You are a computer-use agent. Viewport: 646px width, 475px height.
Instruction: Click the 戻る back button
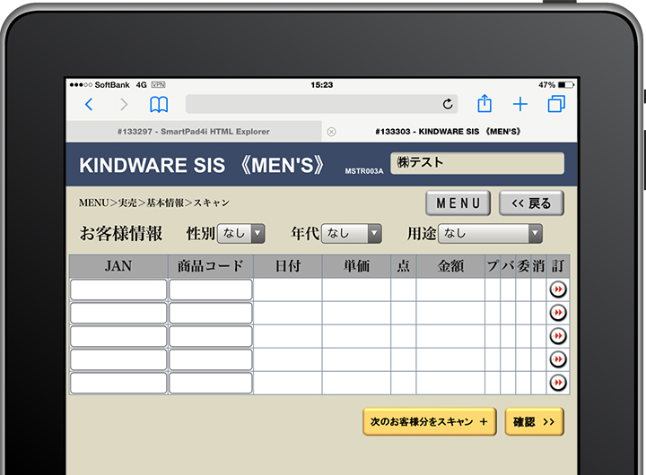tap(531, 203)
